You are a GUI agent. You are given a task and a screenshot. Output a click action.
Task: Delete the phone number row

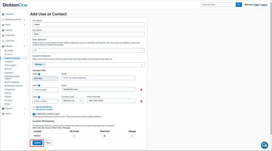coord(141,101)
